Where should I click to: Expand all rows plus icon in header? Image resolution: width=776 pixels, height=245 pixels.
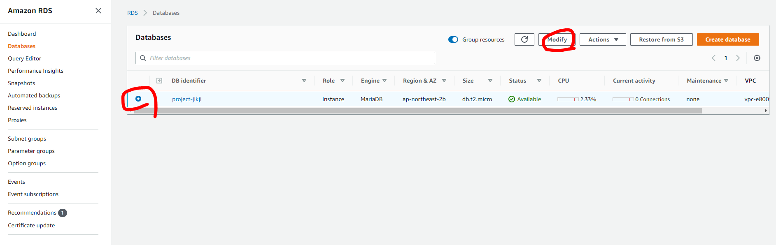(x=159, y=81)
